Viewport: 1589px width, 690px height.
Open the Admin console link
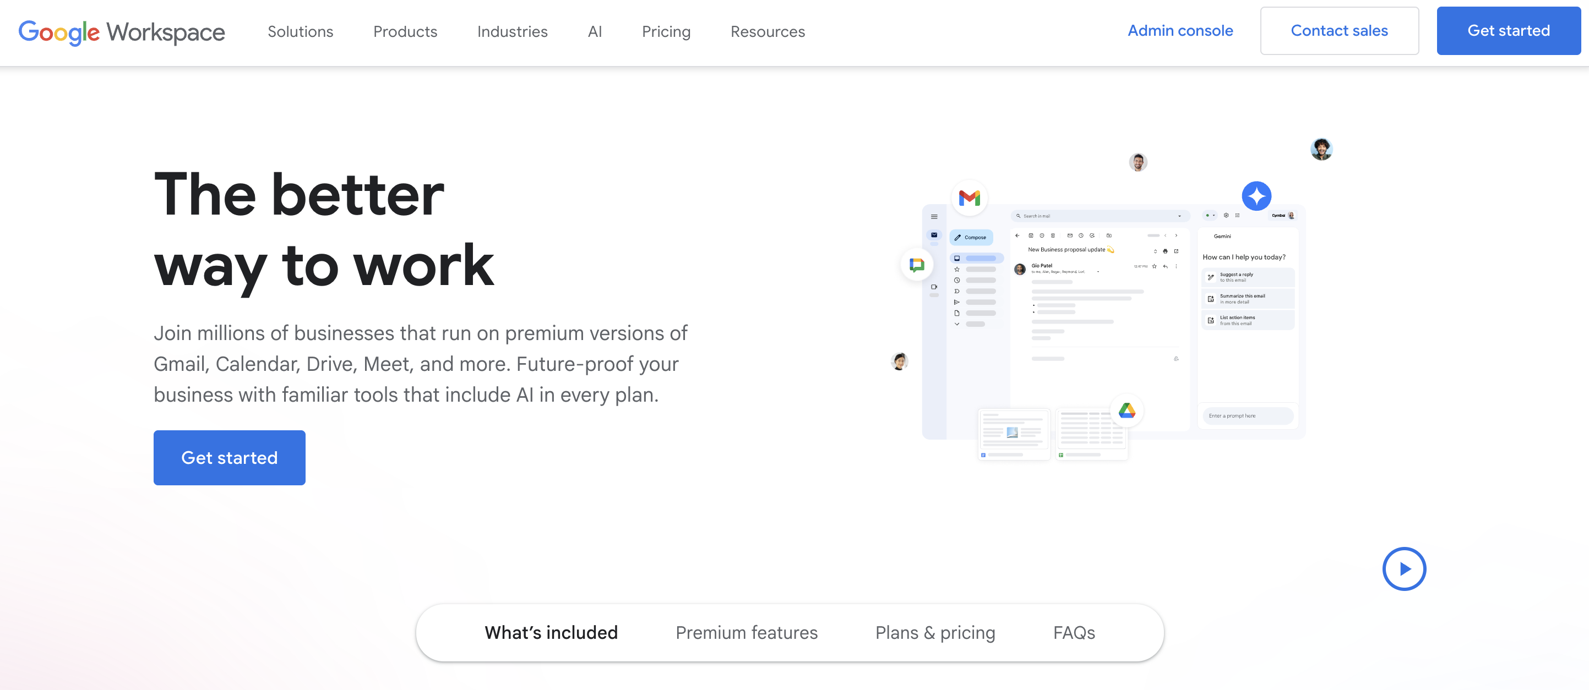point(1180,30)
